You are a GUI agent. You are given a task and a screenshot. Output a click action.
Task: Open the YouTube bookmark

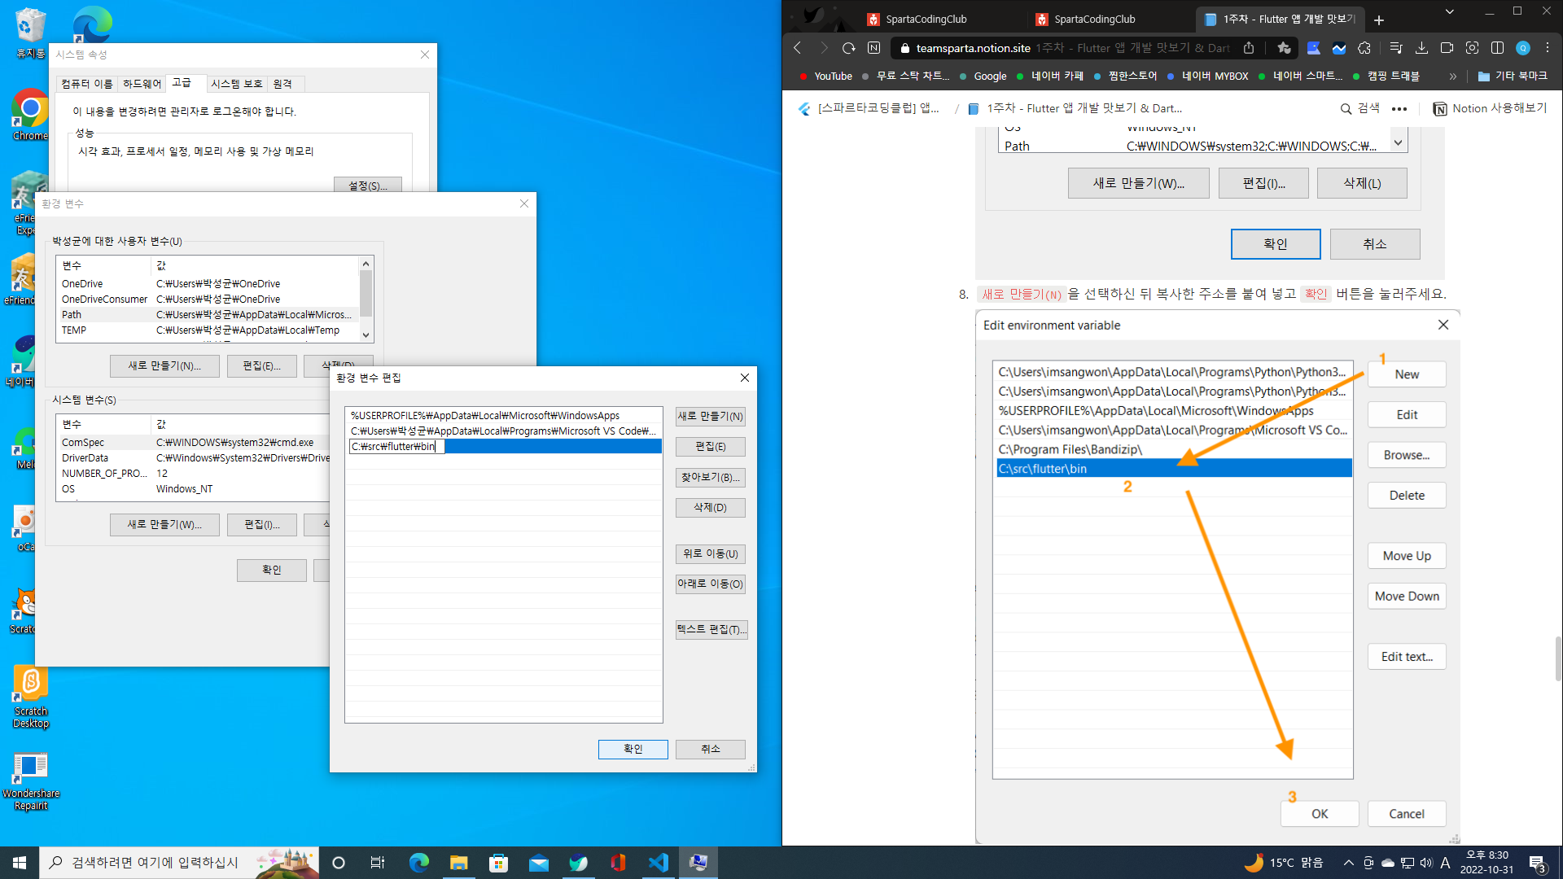(x=825, y=77)
